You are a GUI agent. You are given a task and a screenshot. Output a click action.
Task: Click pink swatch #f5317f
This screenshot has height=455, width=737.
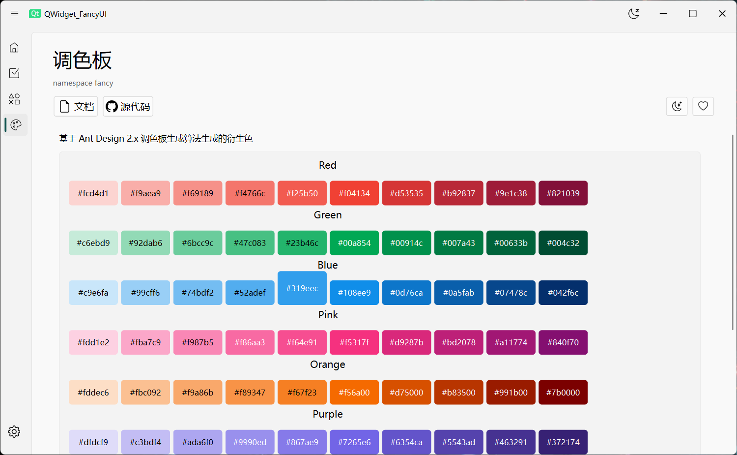(x=354, y=342)
